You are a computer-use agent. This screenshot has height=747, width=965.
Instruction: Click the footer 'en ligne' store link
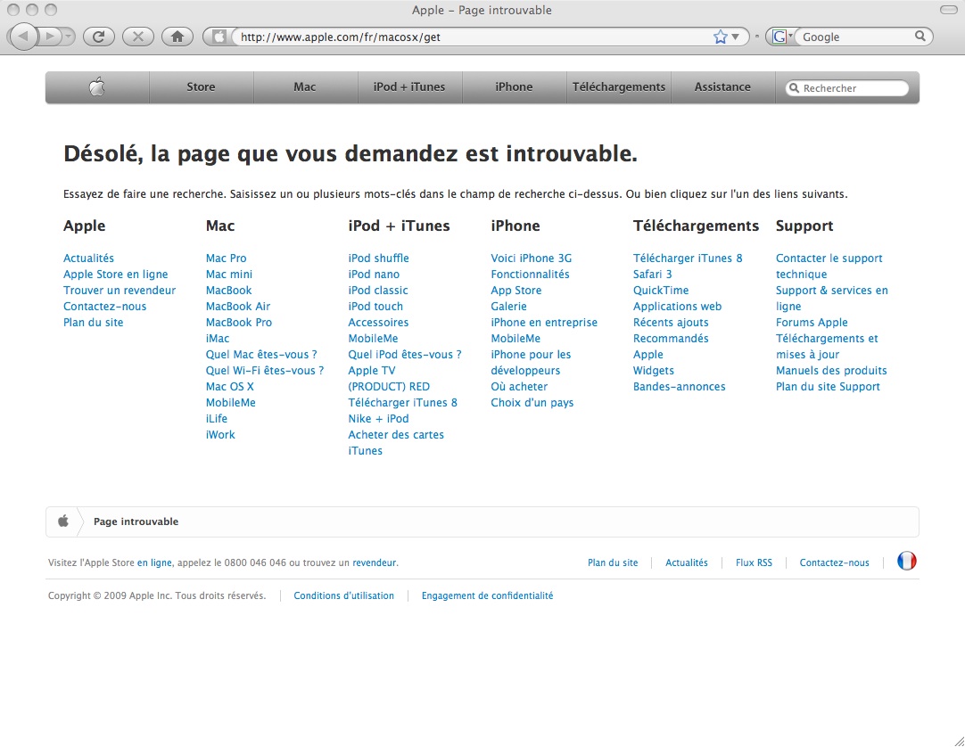click(154, 562)
